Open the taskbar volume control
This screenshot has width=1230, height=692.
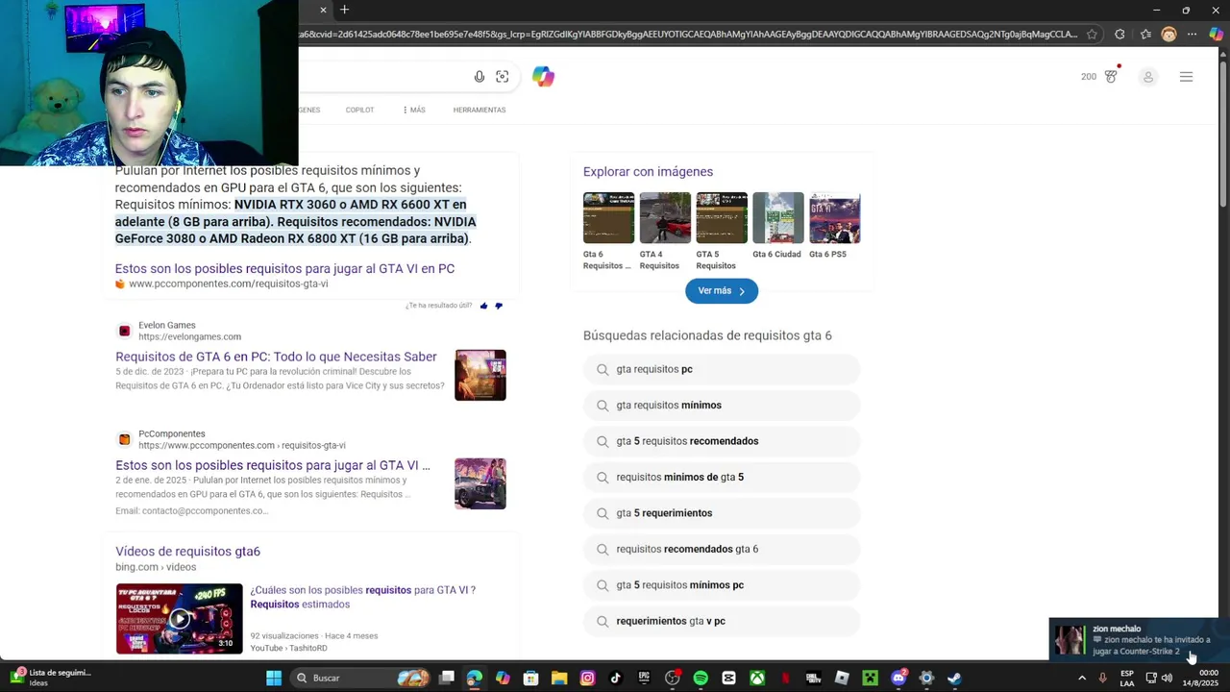click(1167, 678)
